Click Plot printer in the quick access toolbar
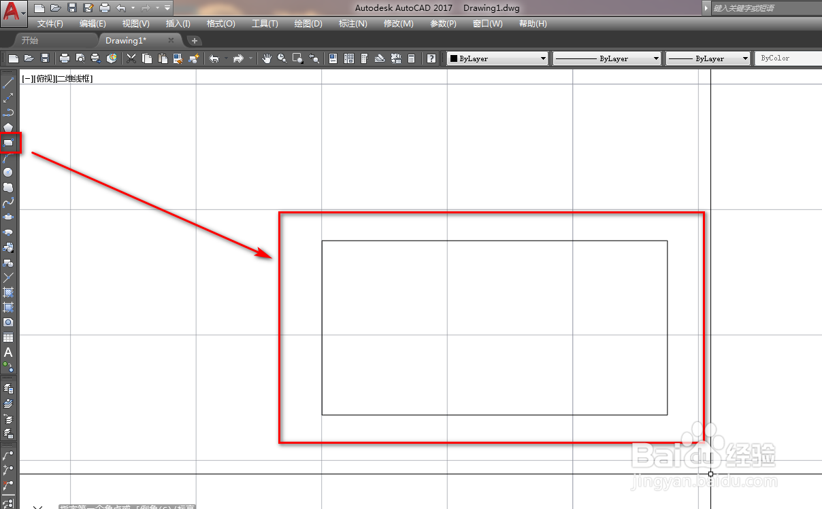Screen dimensions: 822x509 click(x=104, y=8)
